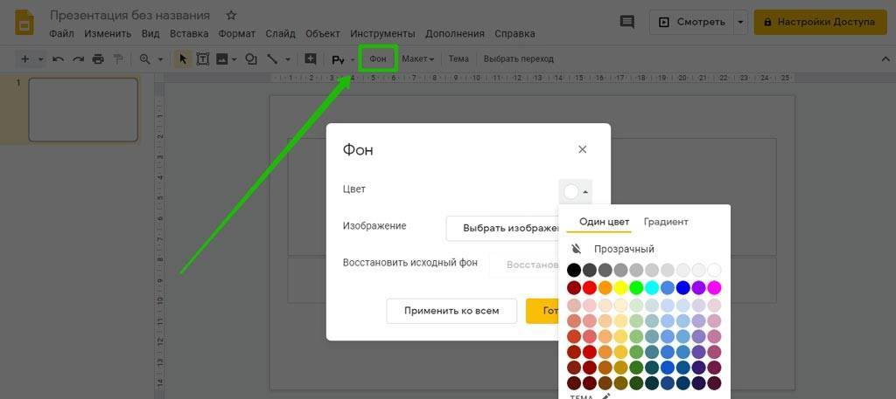Expand the Макет dropdown
The image size is (896, 399).
(417, 59)
